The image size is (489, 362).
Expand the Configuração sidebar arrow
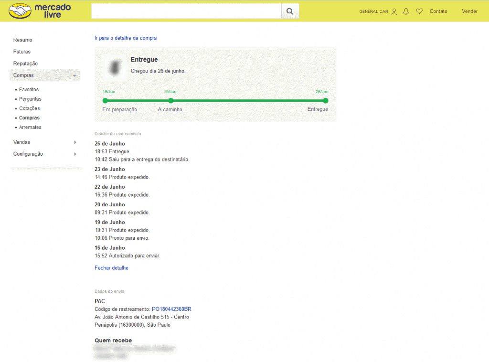[75, 154]
